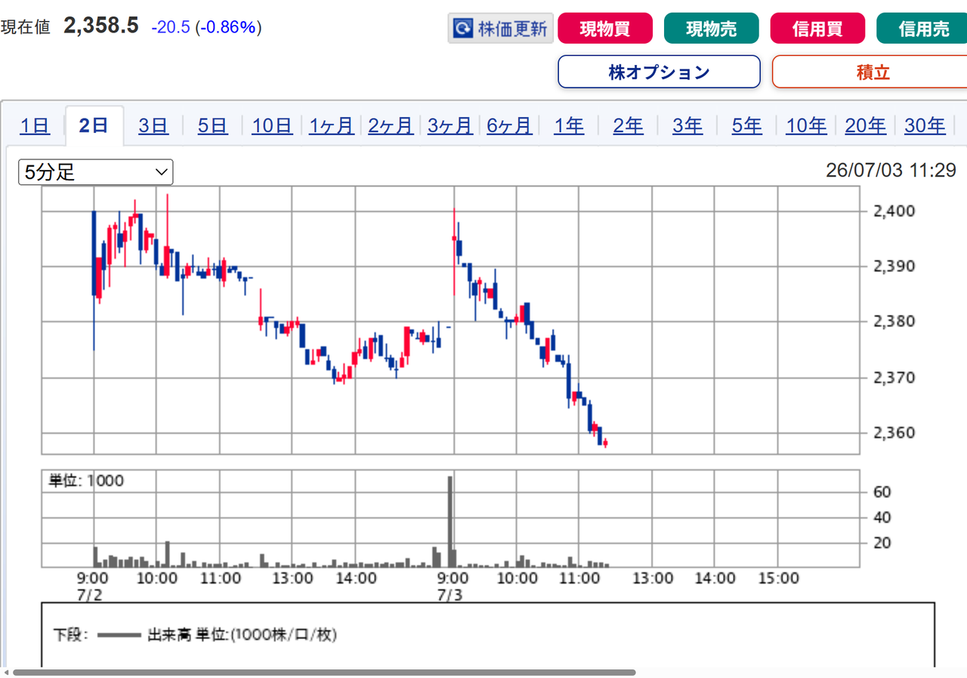Screen dimensions: 967x678
Task: Click the 現物買 button
Action: coord(604,29)
